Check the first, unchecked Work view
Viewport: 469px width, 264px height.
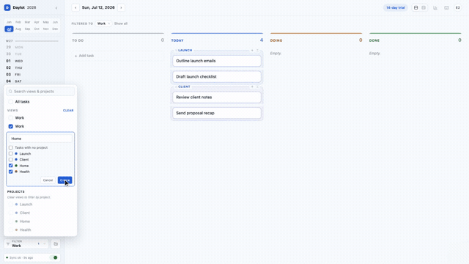click(x=11, y=118)
